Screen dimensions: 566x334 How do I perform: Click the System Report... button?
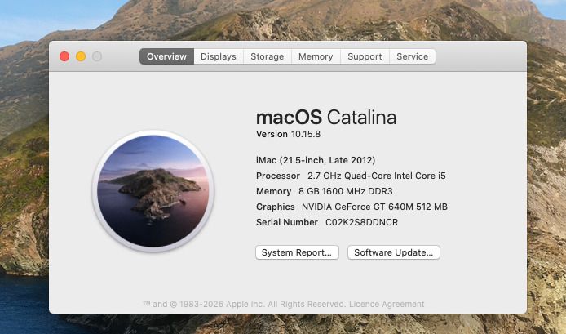[297, 252]
